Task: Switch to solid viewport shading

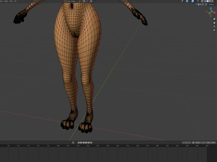Action: pyautogui.click(x=208, y=1)
